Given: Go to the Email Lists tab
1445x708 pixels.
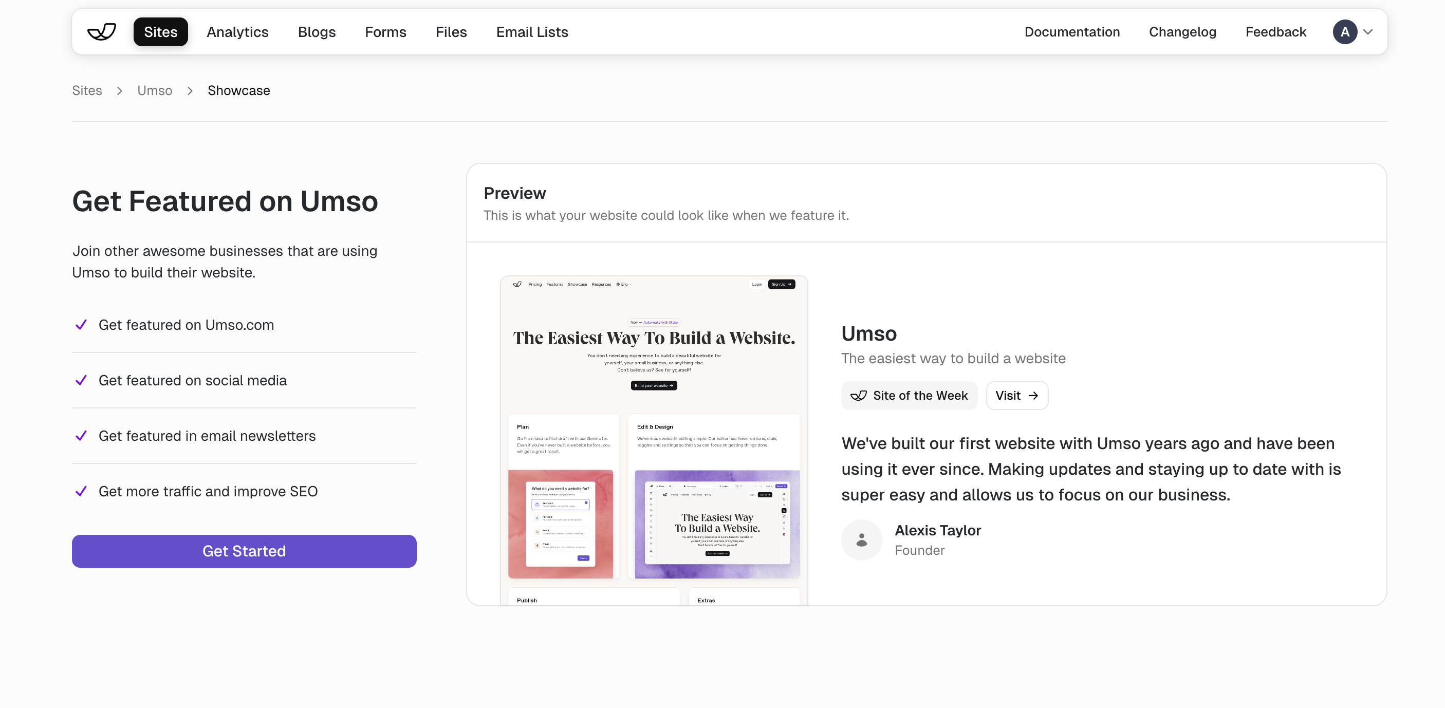Looking at the screenshot, I should coord(532,32).
